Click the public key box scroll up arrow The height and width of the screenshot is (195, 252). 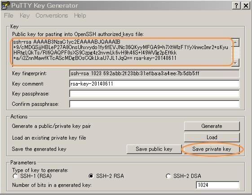click(x=235, y=42)
